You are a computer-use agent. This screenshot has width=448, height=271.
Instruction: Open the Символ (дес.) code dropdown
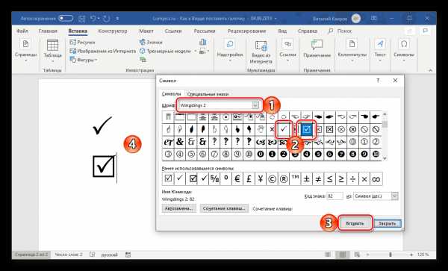pyautogui.click(x=394, y=196)
